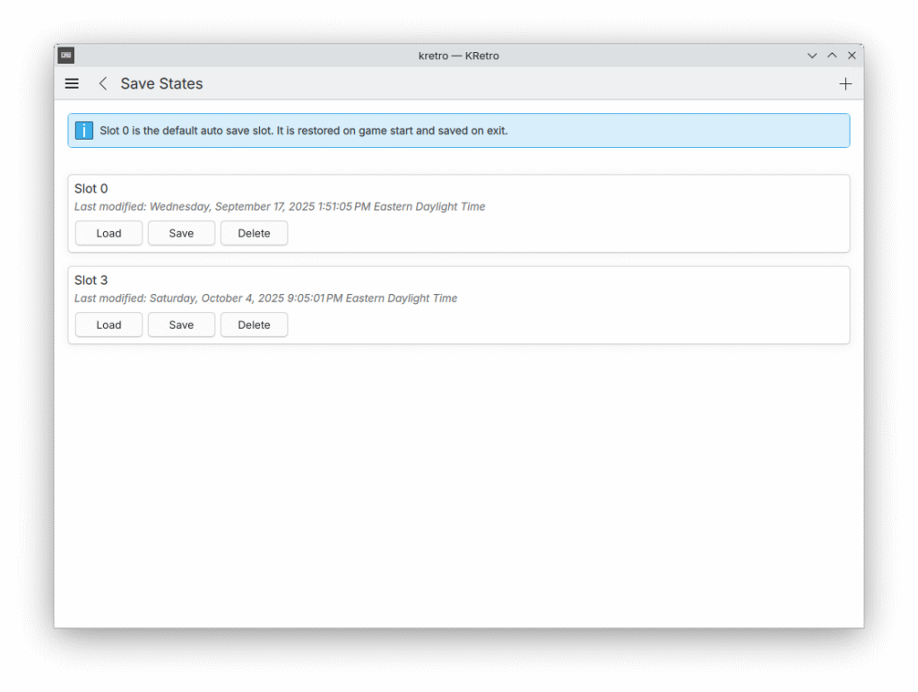Open the hamburger menu
The width and height of the screenshot is (918, 692).
click(x=73, y=83)
